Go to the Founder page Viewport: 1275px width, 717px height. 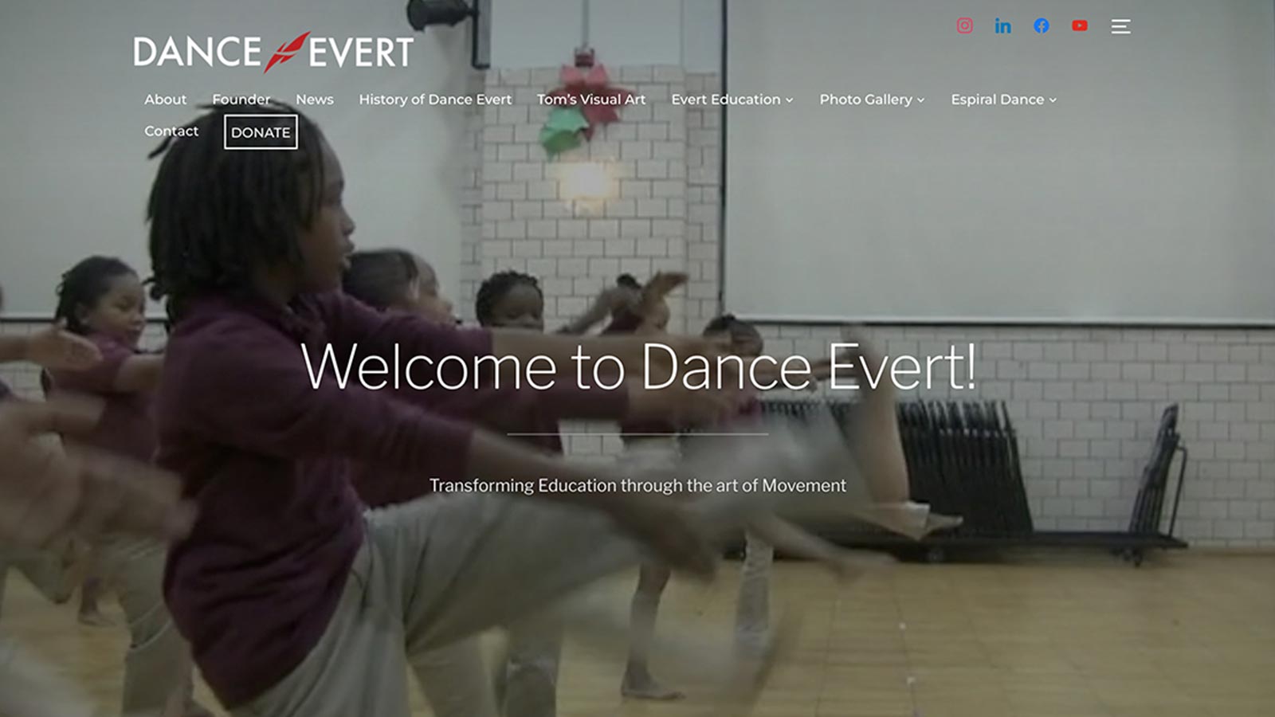click(241, 100)
